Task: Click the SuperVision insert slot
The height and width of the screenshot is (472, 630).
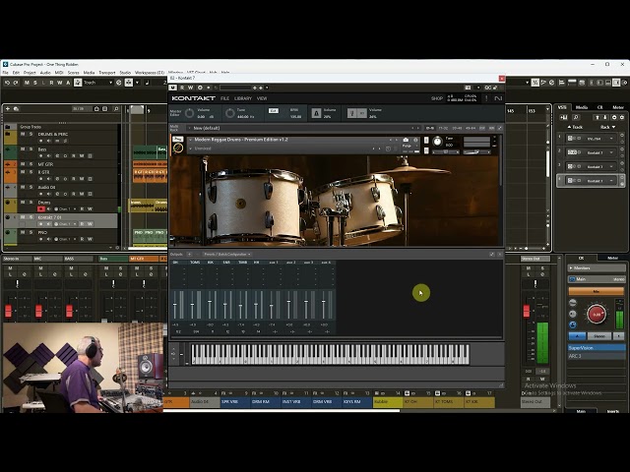Action: pos(597,348)
